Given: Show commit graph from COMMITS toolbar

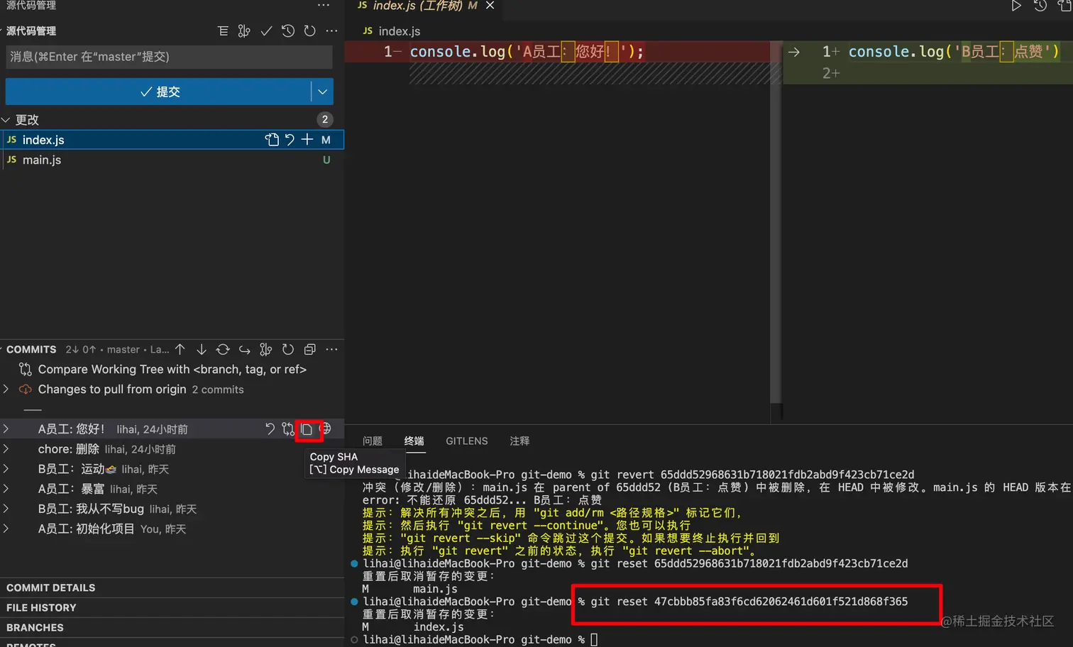Looking at the screenshot, I should 266,349.
